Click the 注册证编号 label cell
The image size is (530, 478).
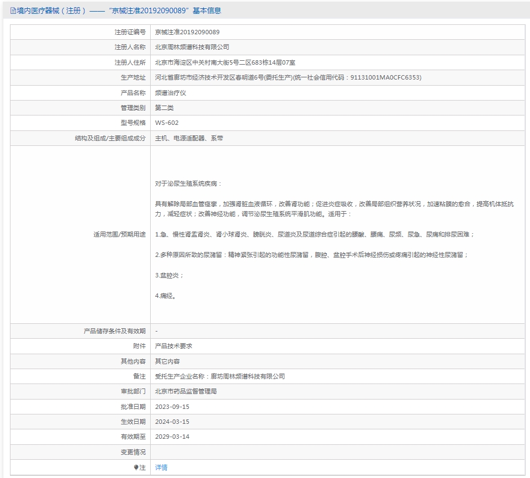pos(130,32)
